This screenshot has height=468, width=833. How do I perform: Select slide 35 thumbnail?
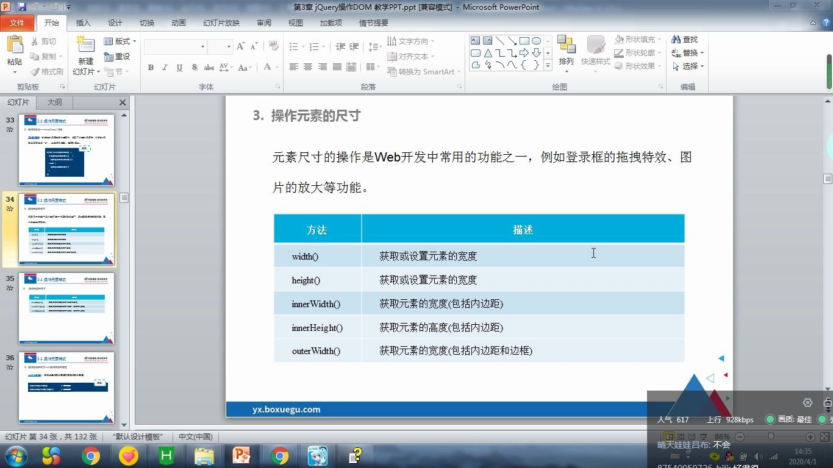pyautogui.click(x=66, y=308)
